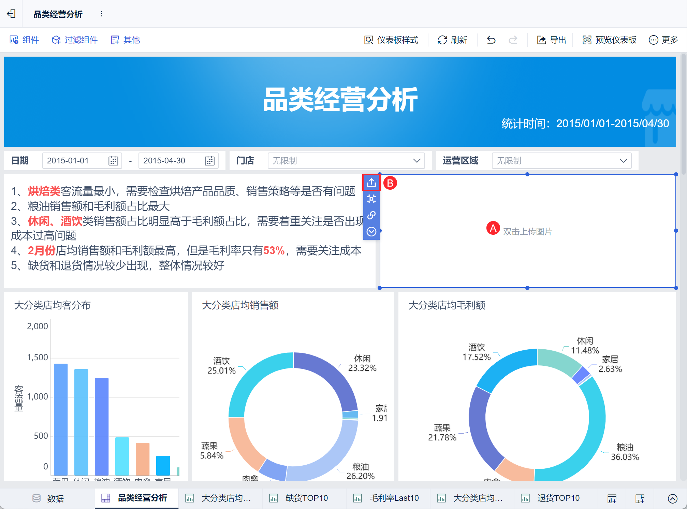Click the 导出 export button
This screenshot has height=509, width=687.
(551, 40)
